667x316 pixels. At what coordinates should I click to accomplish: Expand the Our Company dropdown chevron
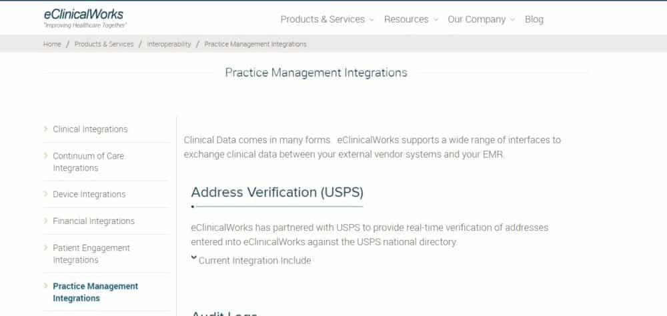coord(512,20)
